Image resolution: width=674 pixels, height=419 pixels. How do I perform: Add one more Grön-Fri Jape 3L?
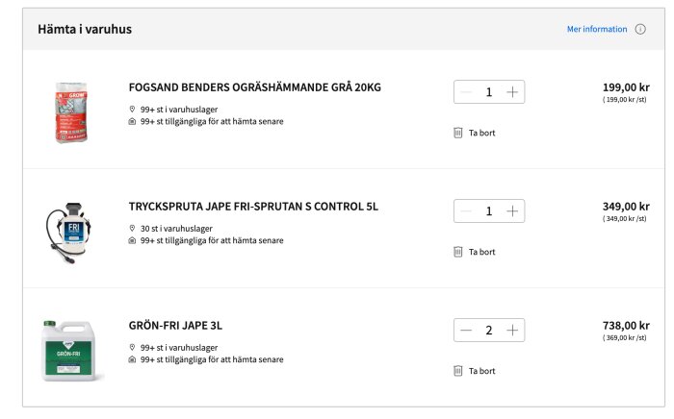pyautogui.click(x=512, y=331)
